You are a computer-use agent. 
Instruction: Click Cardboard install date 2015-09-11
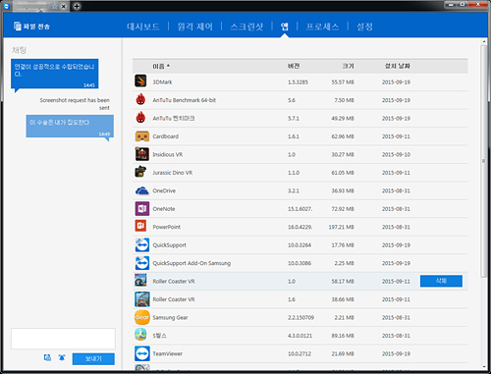click(x=396, y=136)
